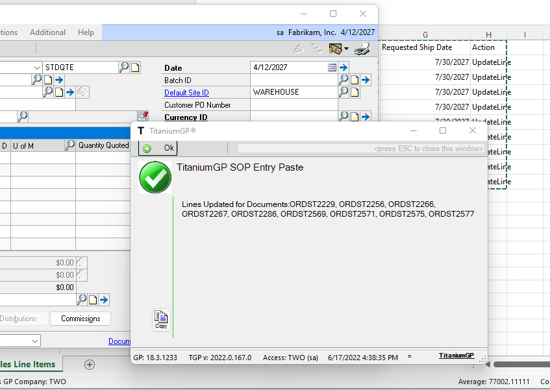Expand document type dropdown left of STDQTE

tap(37, 67)
